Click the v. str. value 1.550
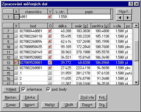Screen dimensions: 141x112 tap(60, 17)
